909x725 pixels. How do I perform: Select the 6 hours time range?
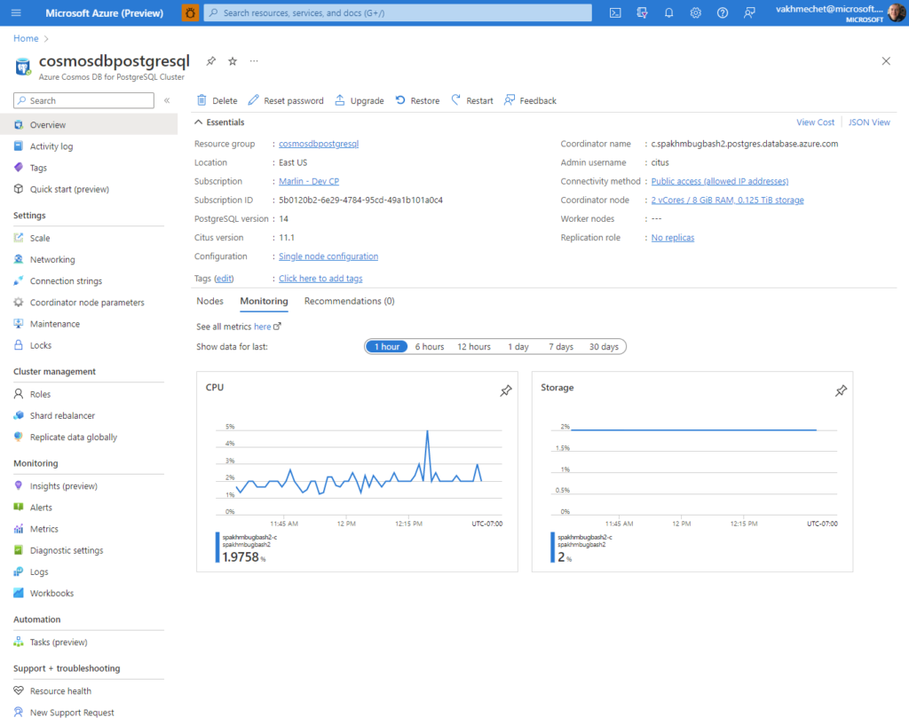430,347
